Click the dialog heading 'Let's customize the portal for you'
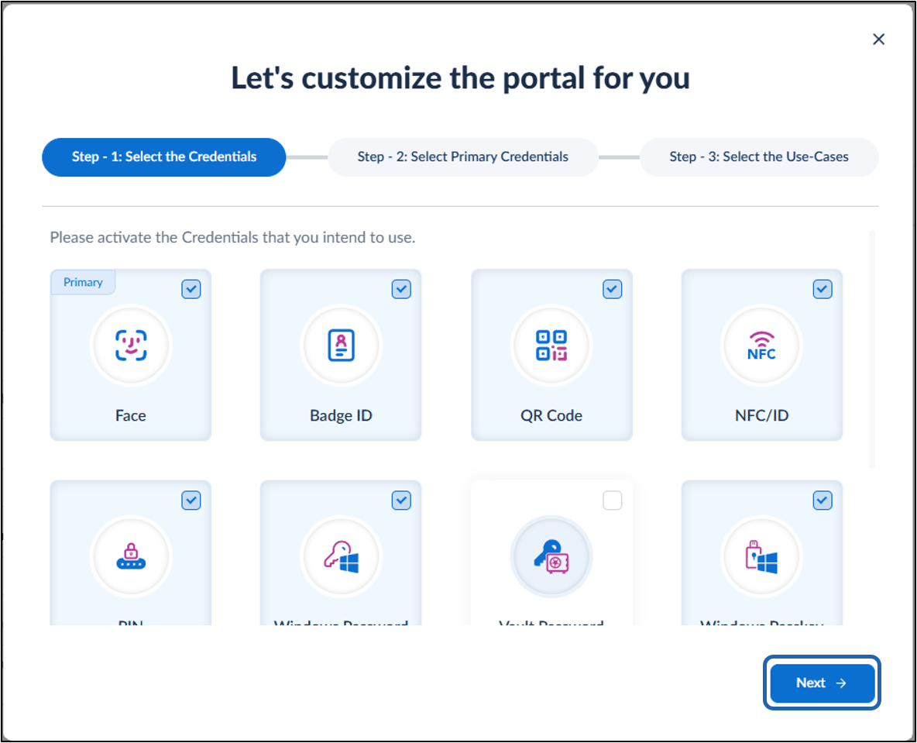917x743 pixels. tap(460, 77)
